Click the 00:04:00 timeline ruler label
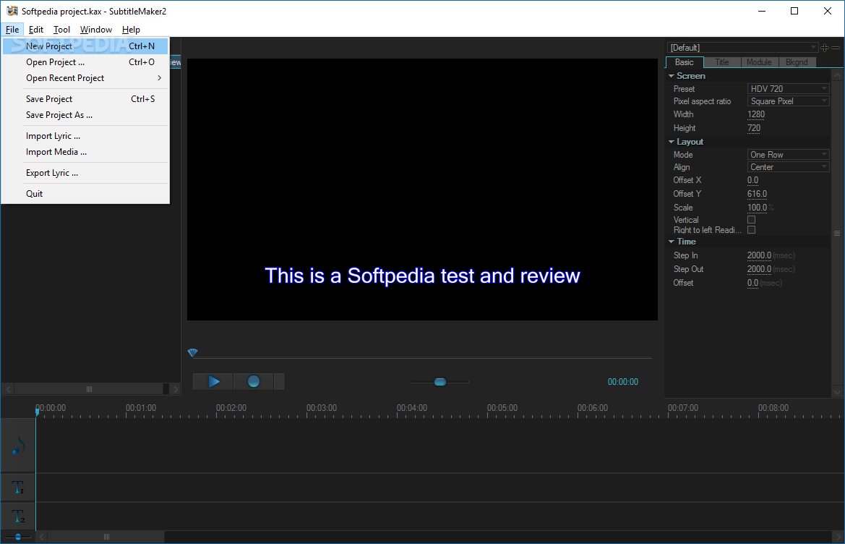This screenshot has width=845, height=544. (x=412, y=408)
